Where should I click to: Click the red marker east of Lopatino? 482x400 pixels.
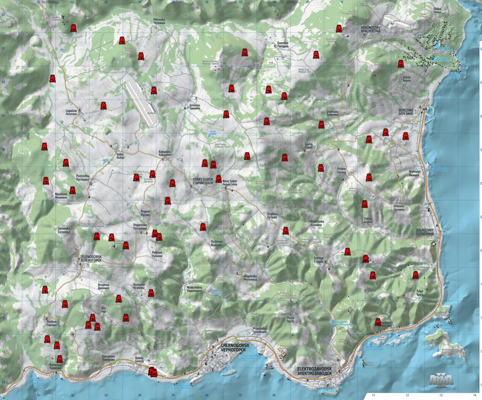coord(103,105)
